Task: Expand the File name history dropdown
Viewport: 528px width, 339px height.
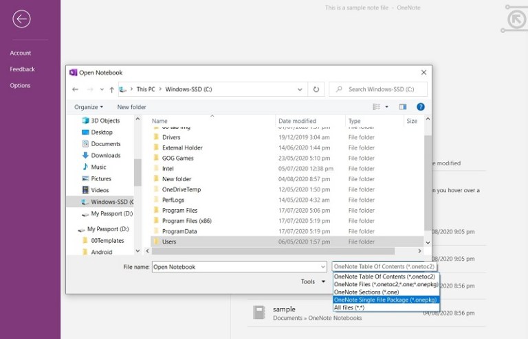Action: 323,267
